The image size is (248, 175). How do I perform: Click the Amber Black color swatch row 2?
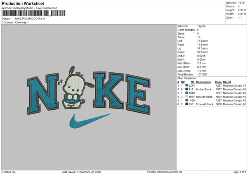pos(186,89)
